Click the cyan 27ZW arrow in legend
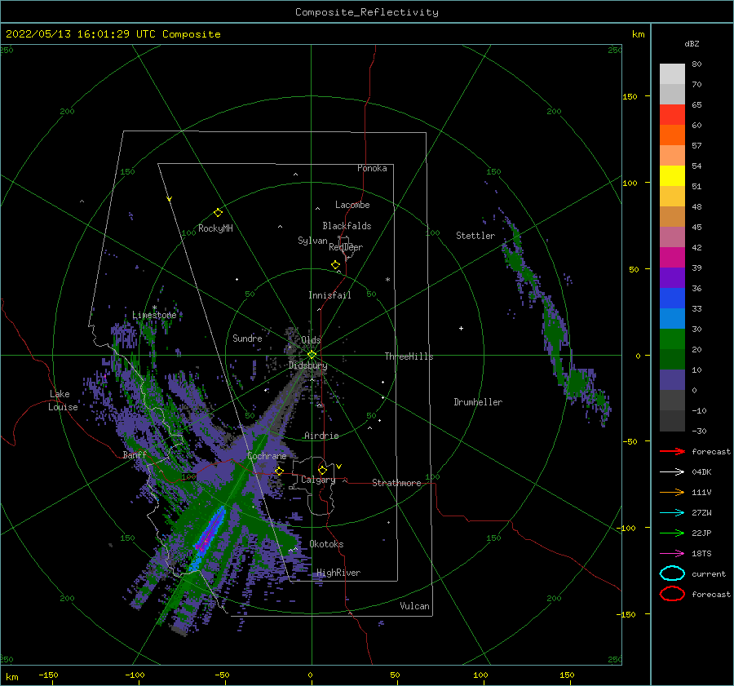This screenshot has width=734, height=686. click(x=672, y=513)
